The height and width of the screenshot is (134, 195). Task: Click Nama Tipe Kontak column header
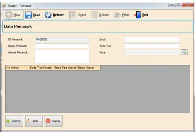pos(65,68)
